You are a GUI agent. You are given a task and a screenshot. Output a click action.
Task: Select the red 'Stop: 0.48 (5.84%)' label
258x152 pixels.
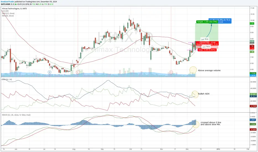(207, 50)
